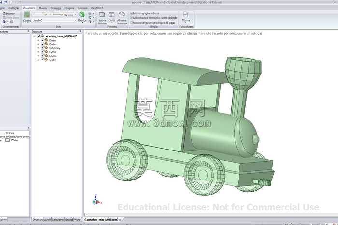This screenshot has height=225, width=338.
Task: Open the Grafica rendering style button
Action: click(x=82, y=17)
